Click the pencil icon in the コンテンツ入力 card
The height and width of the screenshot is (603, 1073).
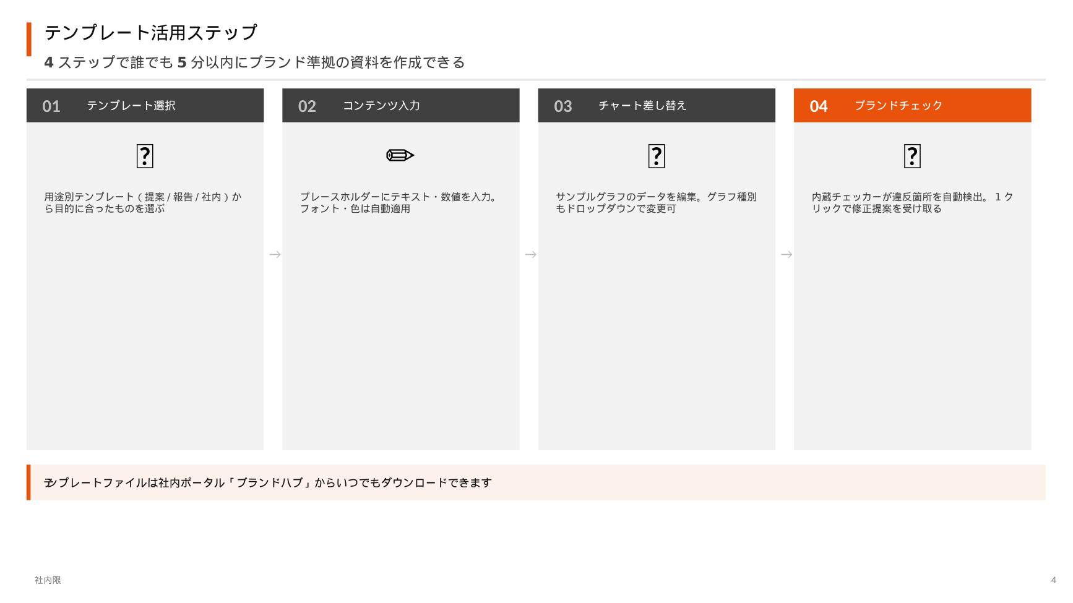(x=400, y=155)
